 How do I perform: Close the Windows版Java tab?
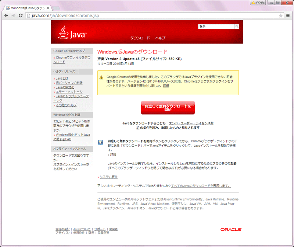click(48, 8)
